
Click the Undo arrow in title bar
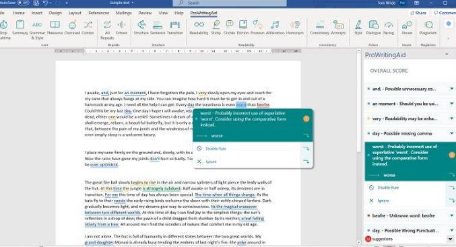pos(45,3)
